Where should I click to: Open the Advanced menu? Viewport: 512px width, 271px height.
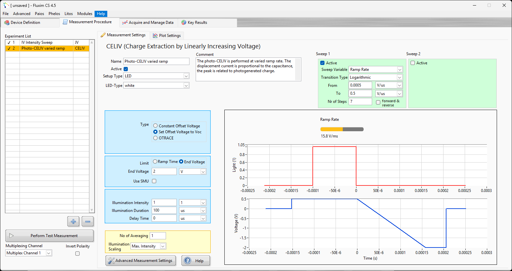[x=22, y=14]
